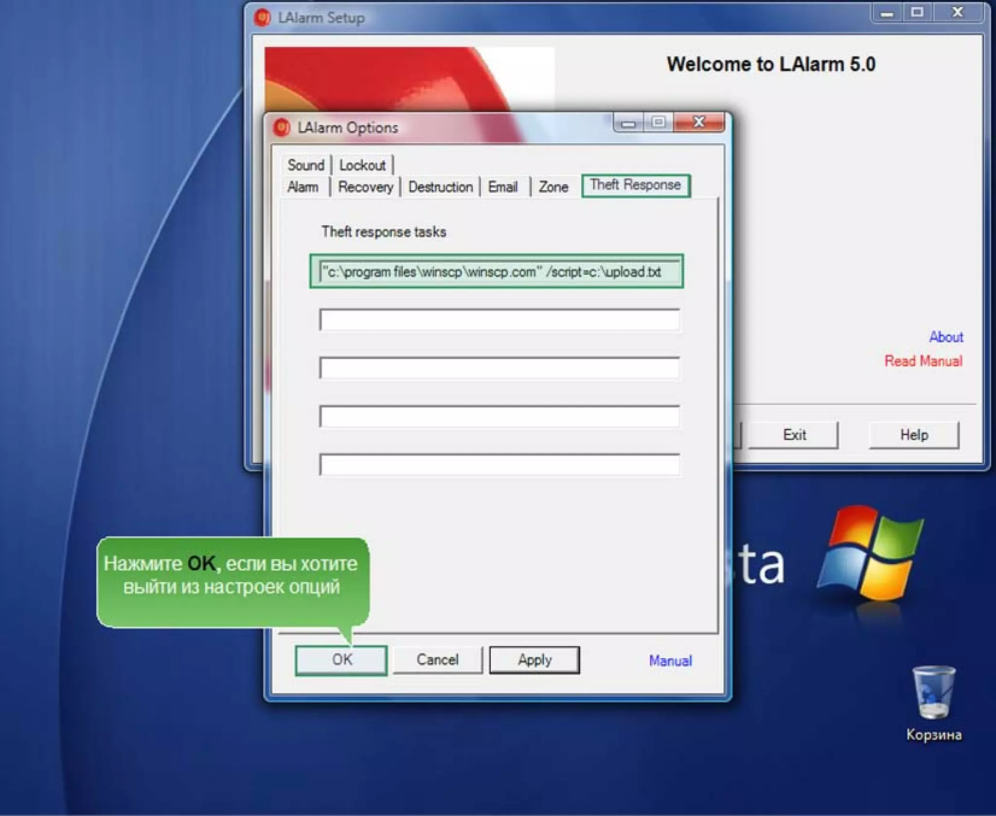Click the Read Manual link
This screenshot has height=816, width=996.
(923, 361)
